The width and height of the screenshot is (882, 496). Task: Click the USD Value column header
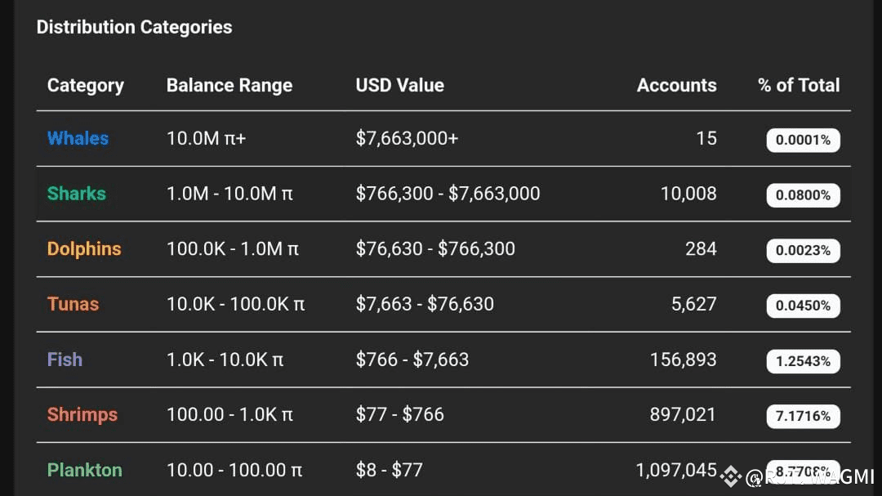[x=399, y=85]
